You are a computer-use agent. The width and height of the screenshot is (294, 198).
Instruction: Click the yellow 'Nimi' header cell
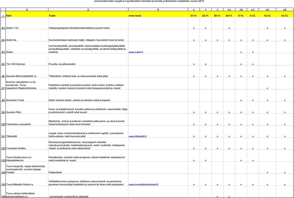(27, 14)
